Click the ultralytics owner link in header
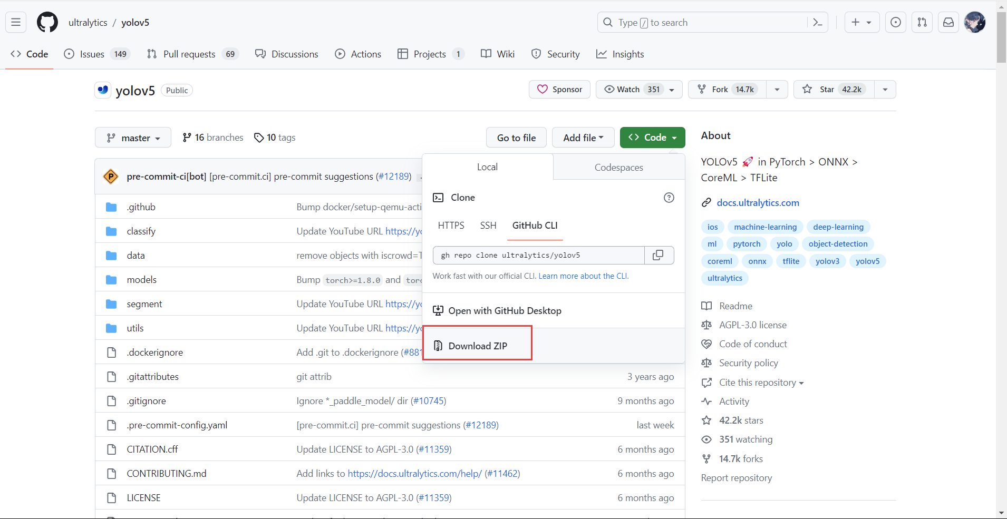 pyautogui.click(x=88, y=22)
